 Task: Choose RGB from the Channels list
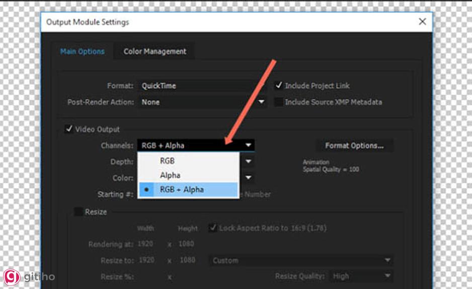[168, 161]
